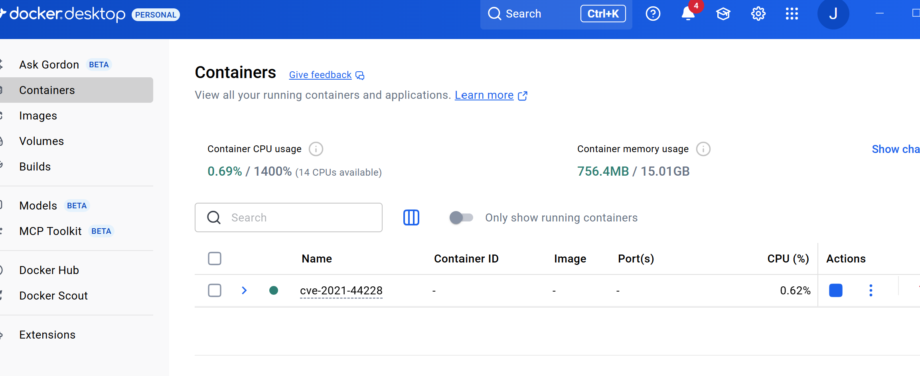The width and height of the screenshot is (920, 376).
Task: Expand the cve-2021-44228 container group
Action: 244,290
